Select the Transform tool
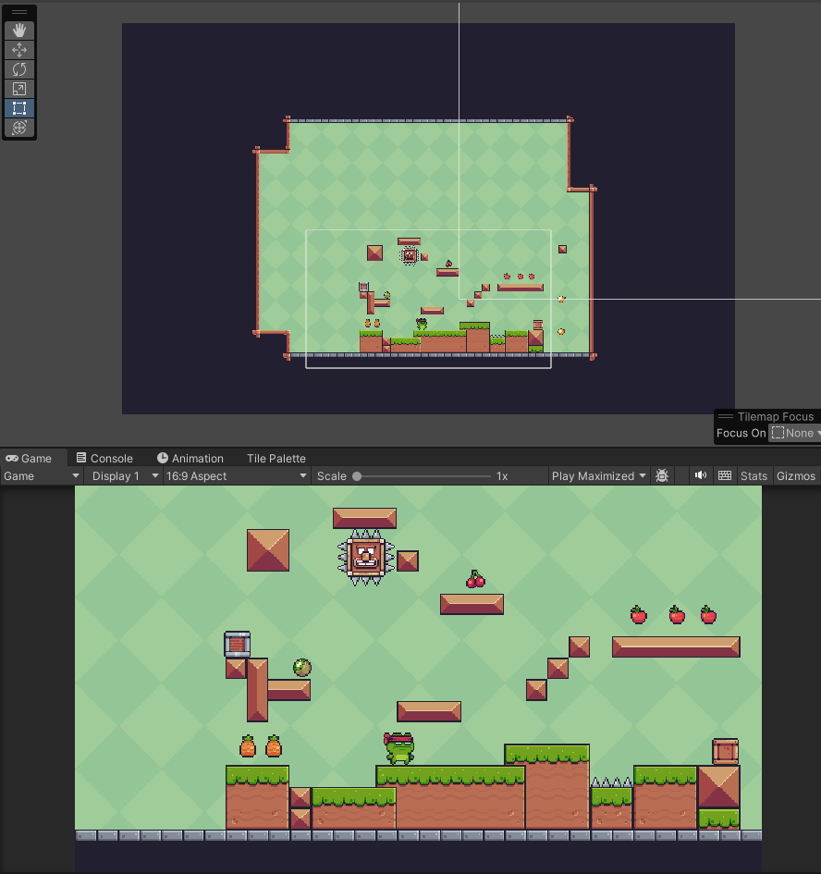The height and width of the screenshot is (874, 821). (19, 128)
